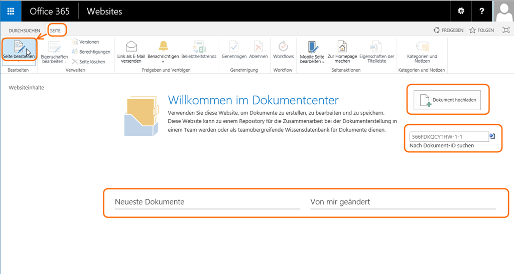Toggle focus on content mode icon
The image size is (514, 274).
[x=505, y=31]
